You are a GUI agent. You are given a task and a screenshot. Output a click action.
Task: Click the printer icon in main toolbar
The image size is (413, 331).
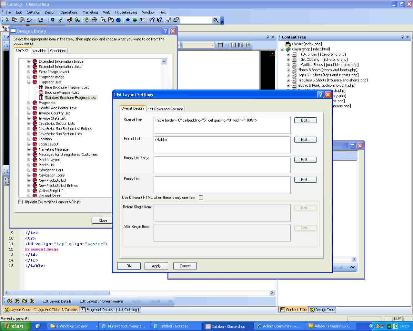[94, 20]
